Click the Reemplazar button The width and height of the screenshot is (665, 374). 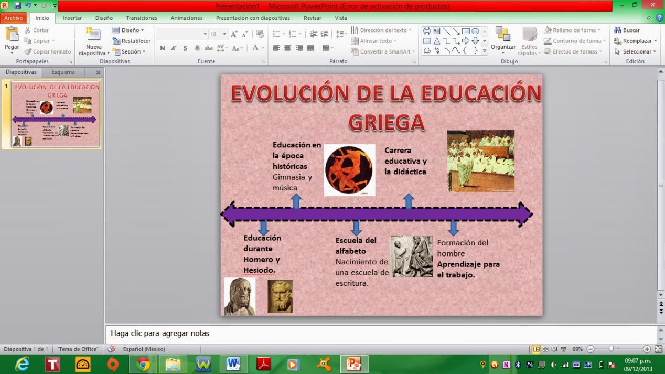pyautogui.click(x=635, y=41)
